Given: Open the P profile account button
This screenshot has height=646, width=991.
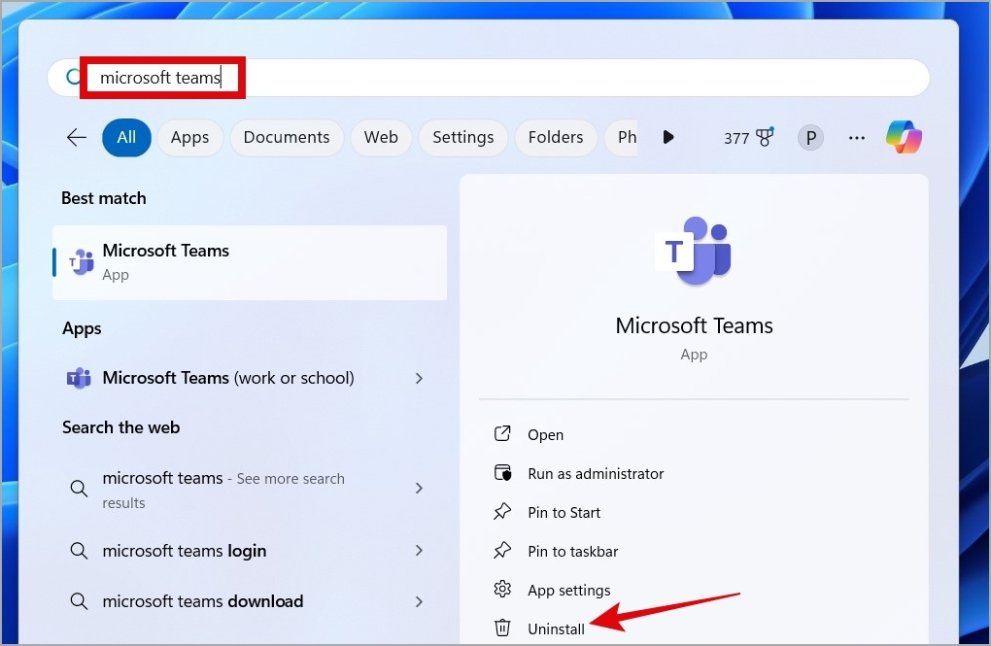Looking at the screenshot, I should [x=811, y=137].
